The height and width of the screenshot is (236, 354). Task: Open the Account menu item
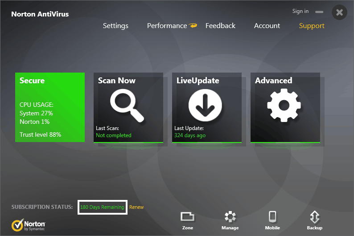pos(267,26)
